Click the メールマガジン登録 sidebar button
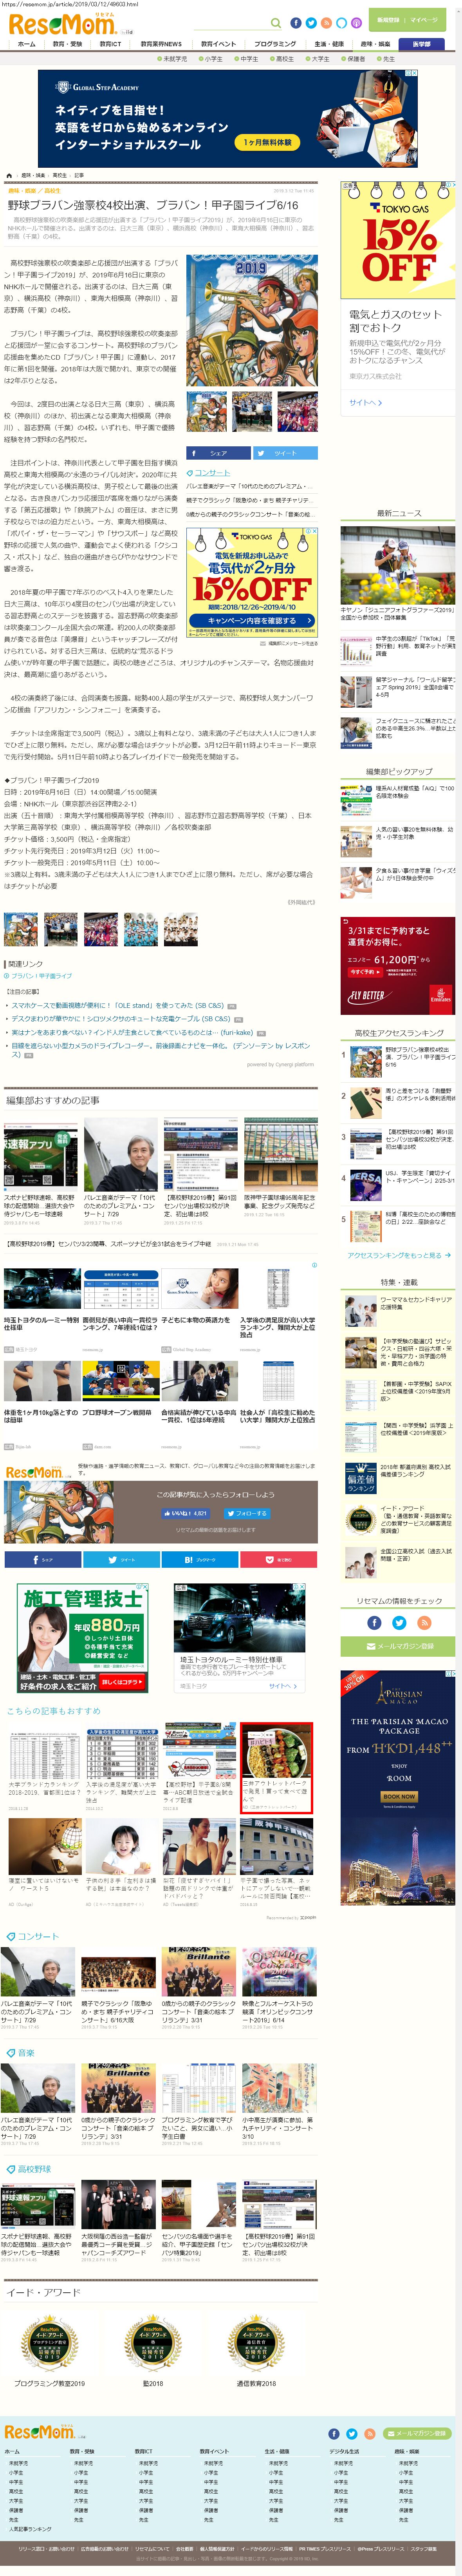The image size is (462, 2576). tap(398, 1646)
